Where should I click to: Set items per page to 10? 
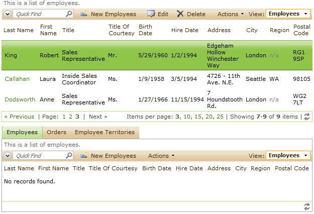187,117
